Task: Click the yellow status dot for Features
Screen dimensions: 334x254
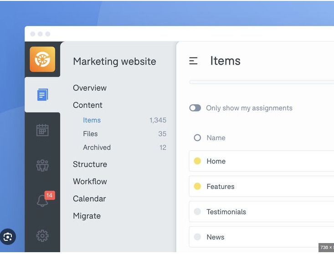Action: pyautogui.click(x=197, y=186)
